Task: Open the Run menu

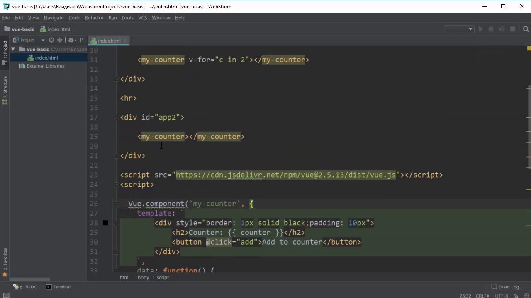Action: pyautogui.click(x=112, y=18)
